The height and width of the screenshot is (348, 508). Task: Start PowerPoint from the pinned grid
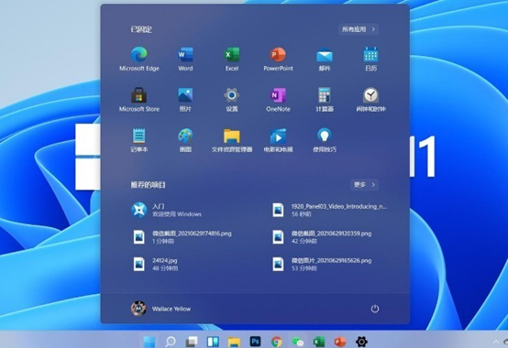click(x=278, y=59)
